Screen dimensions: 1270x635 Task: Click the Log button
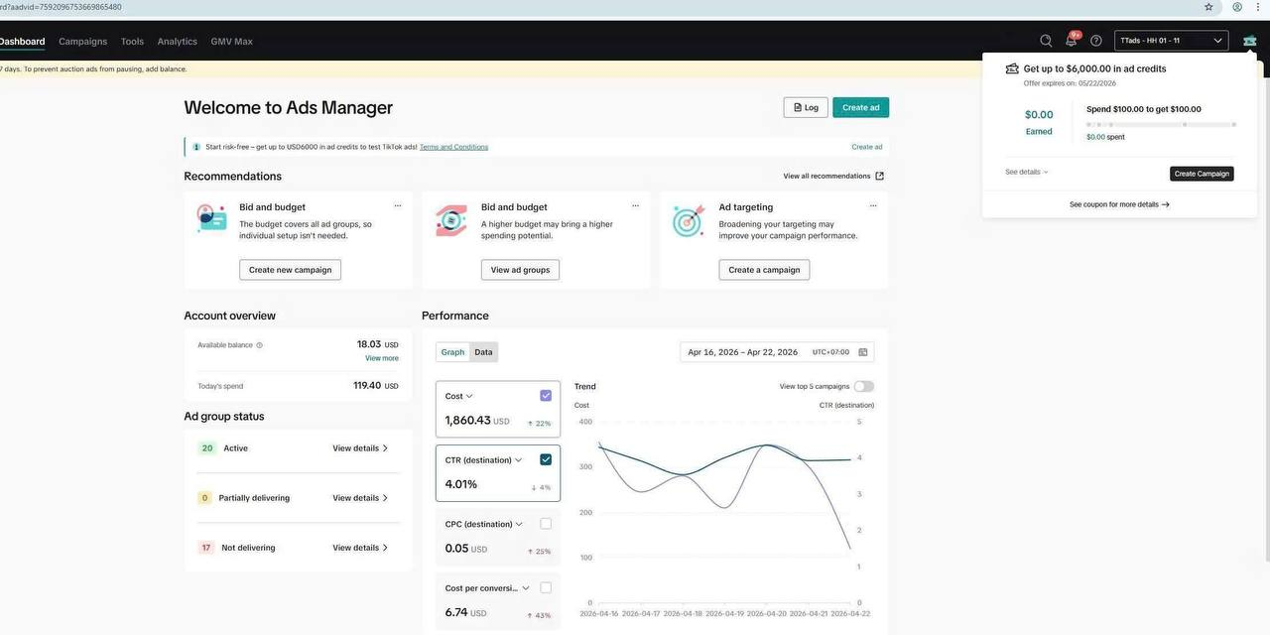click(806, 107)
